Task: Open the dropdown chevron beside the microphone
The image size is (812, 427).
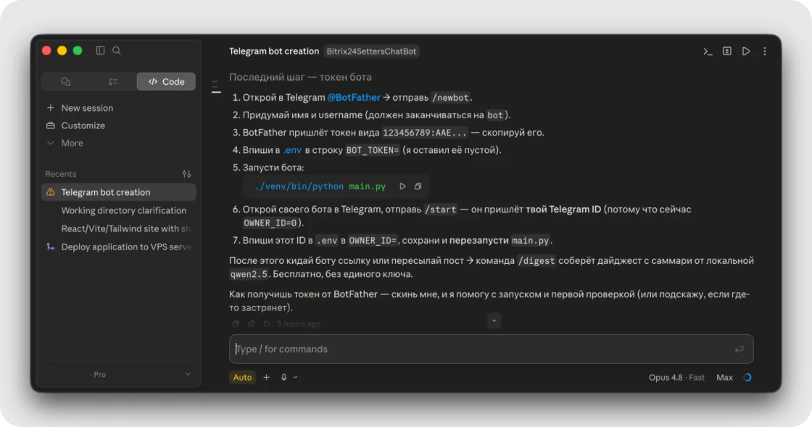Action: 296,377
